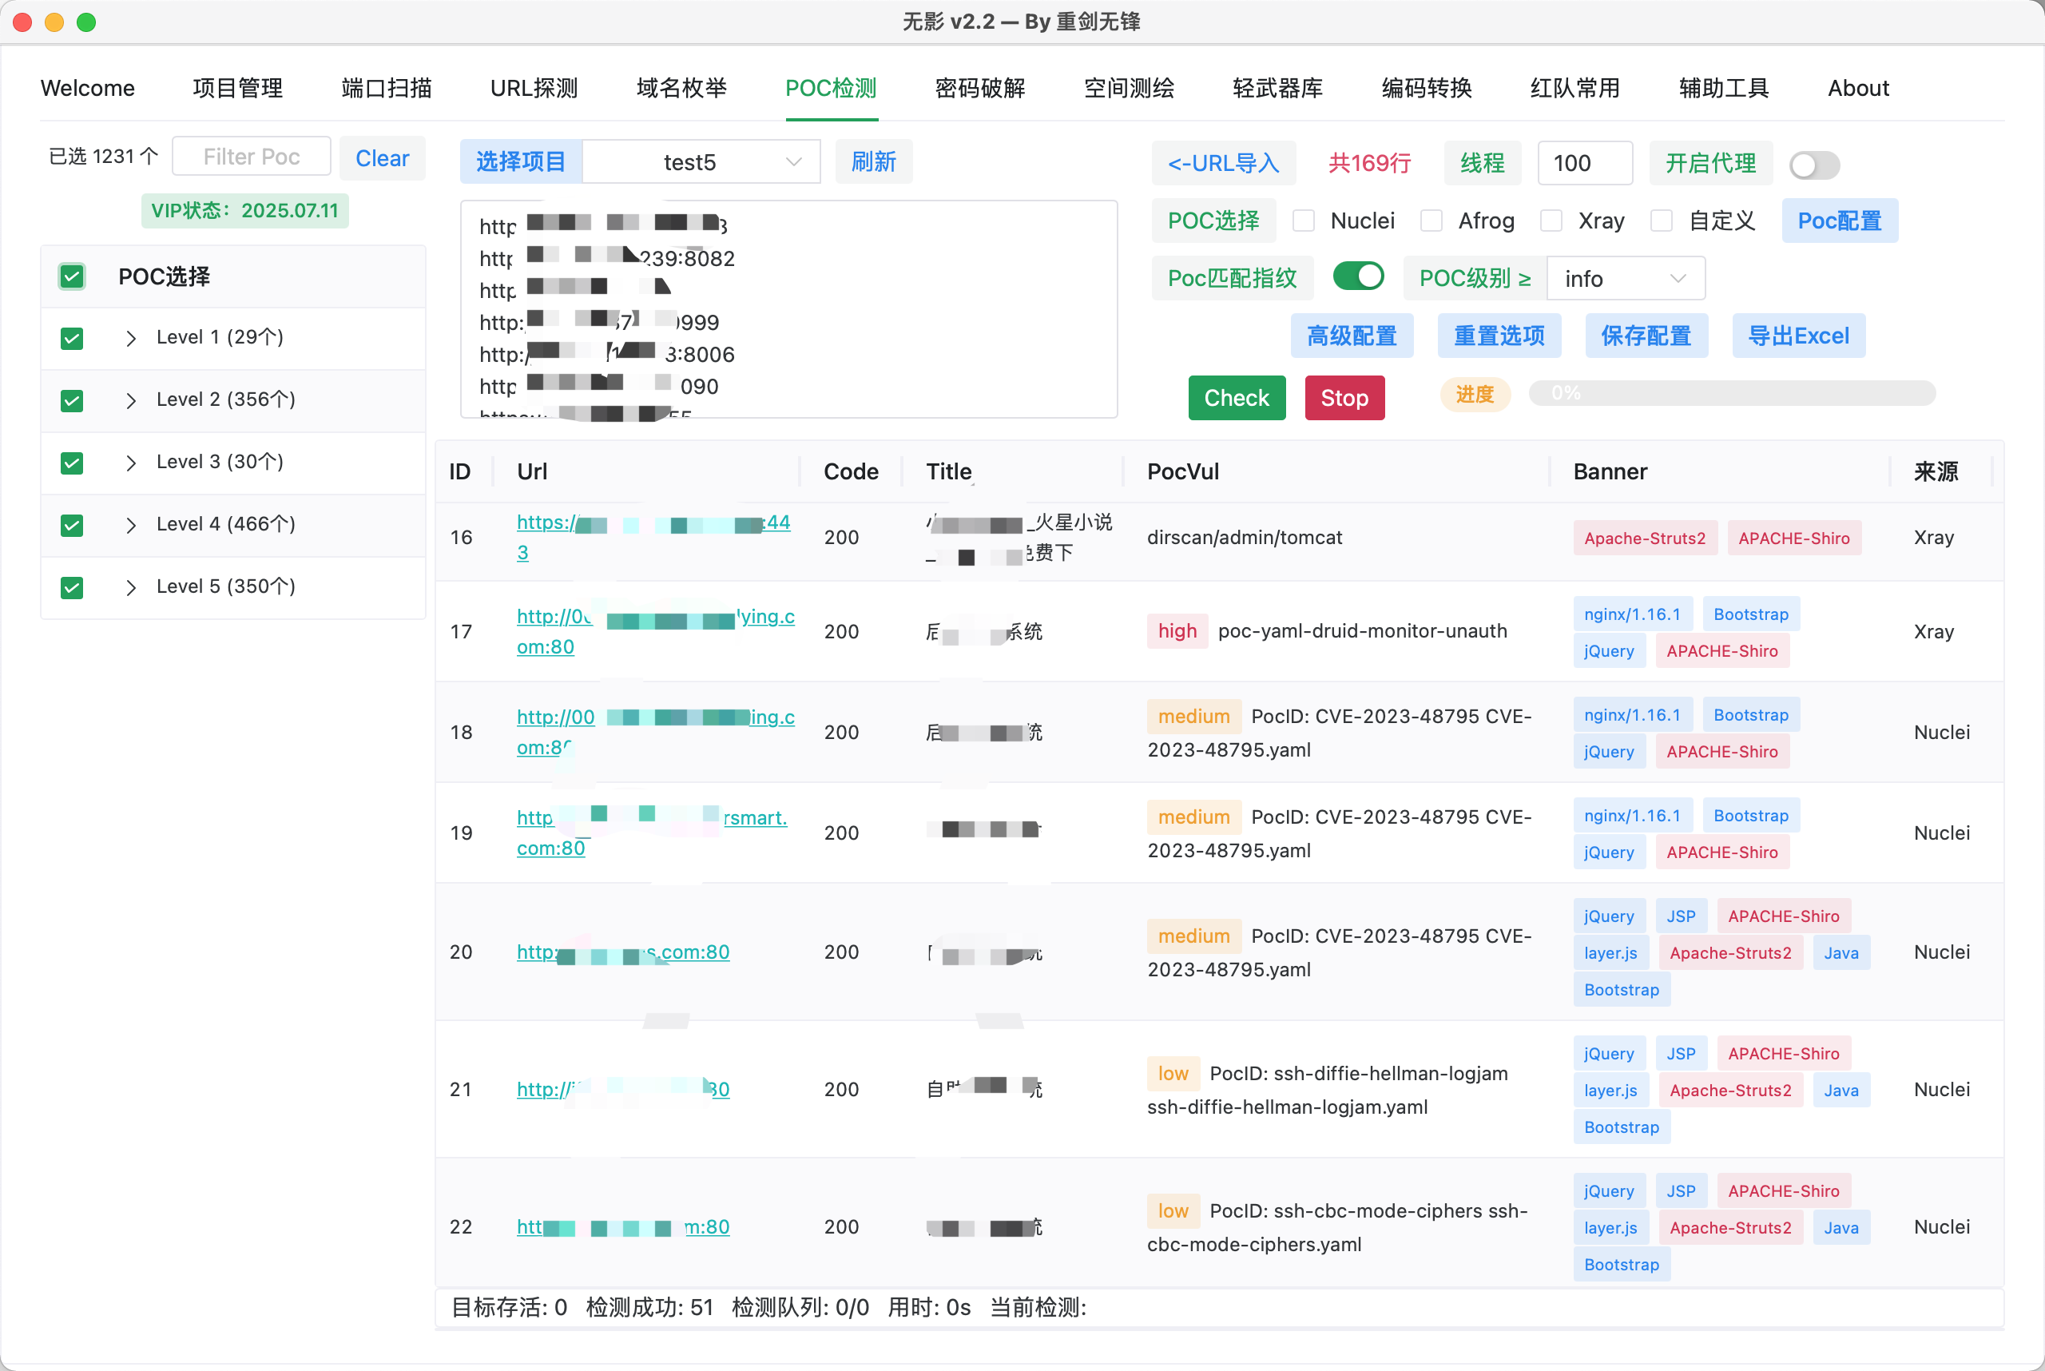Focus the Filter Poc input field
The image size is (2045, 1371).
tap(252, 157)
